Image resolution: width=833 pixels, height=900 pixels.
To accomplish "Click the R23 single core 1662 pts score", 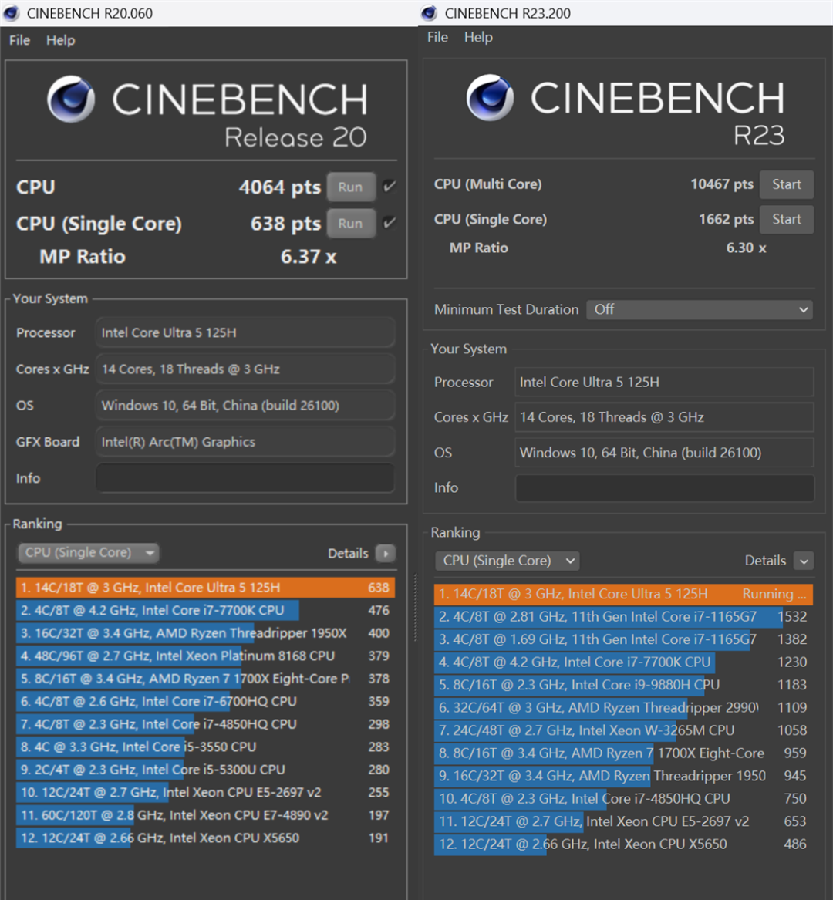I will click(726, 219).
